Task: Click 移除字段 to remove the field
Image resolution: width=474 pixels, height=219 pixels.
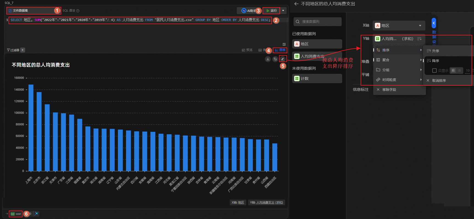Action: click(399, 89)
